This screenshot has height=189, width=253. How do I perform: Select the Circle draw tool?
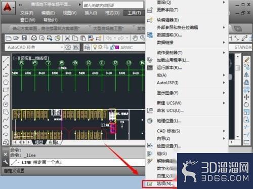click(x=6, y=104)
